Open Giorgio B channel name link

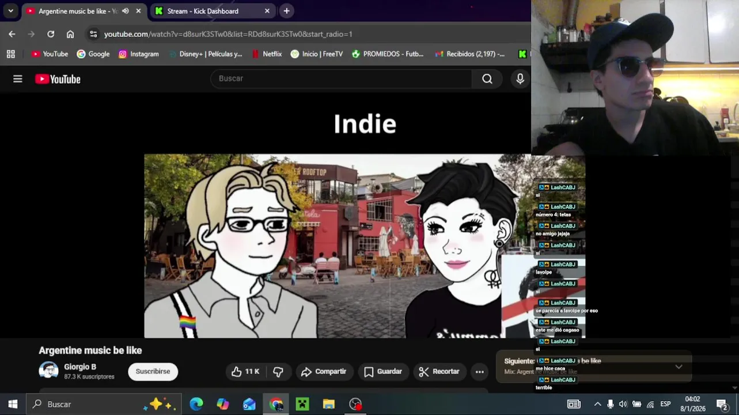[80, 367]
